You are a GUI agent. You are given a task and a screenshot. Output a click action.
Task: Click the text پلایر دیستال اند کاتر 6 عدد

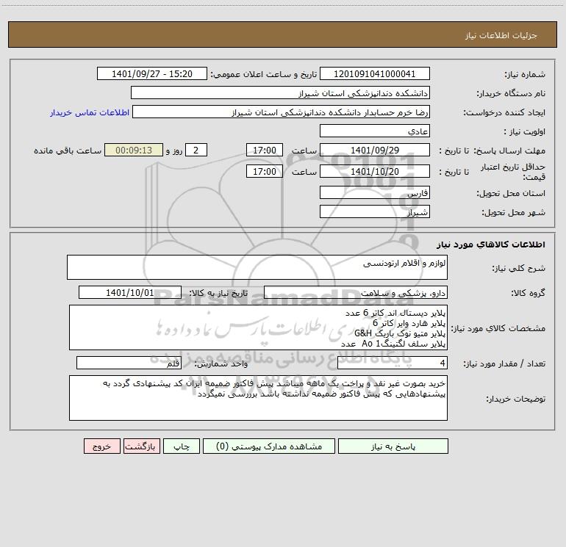[395, 313]
